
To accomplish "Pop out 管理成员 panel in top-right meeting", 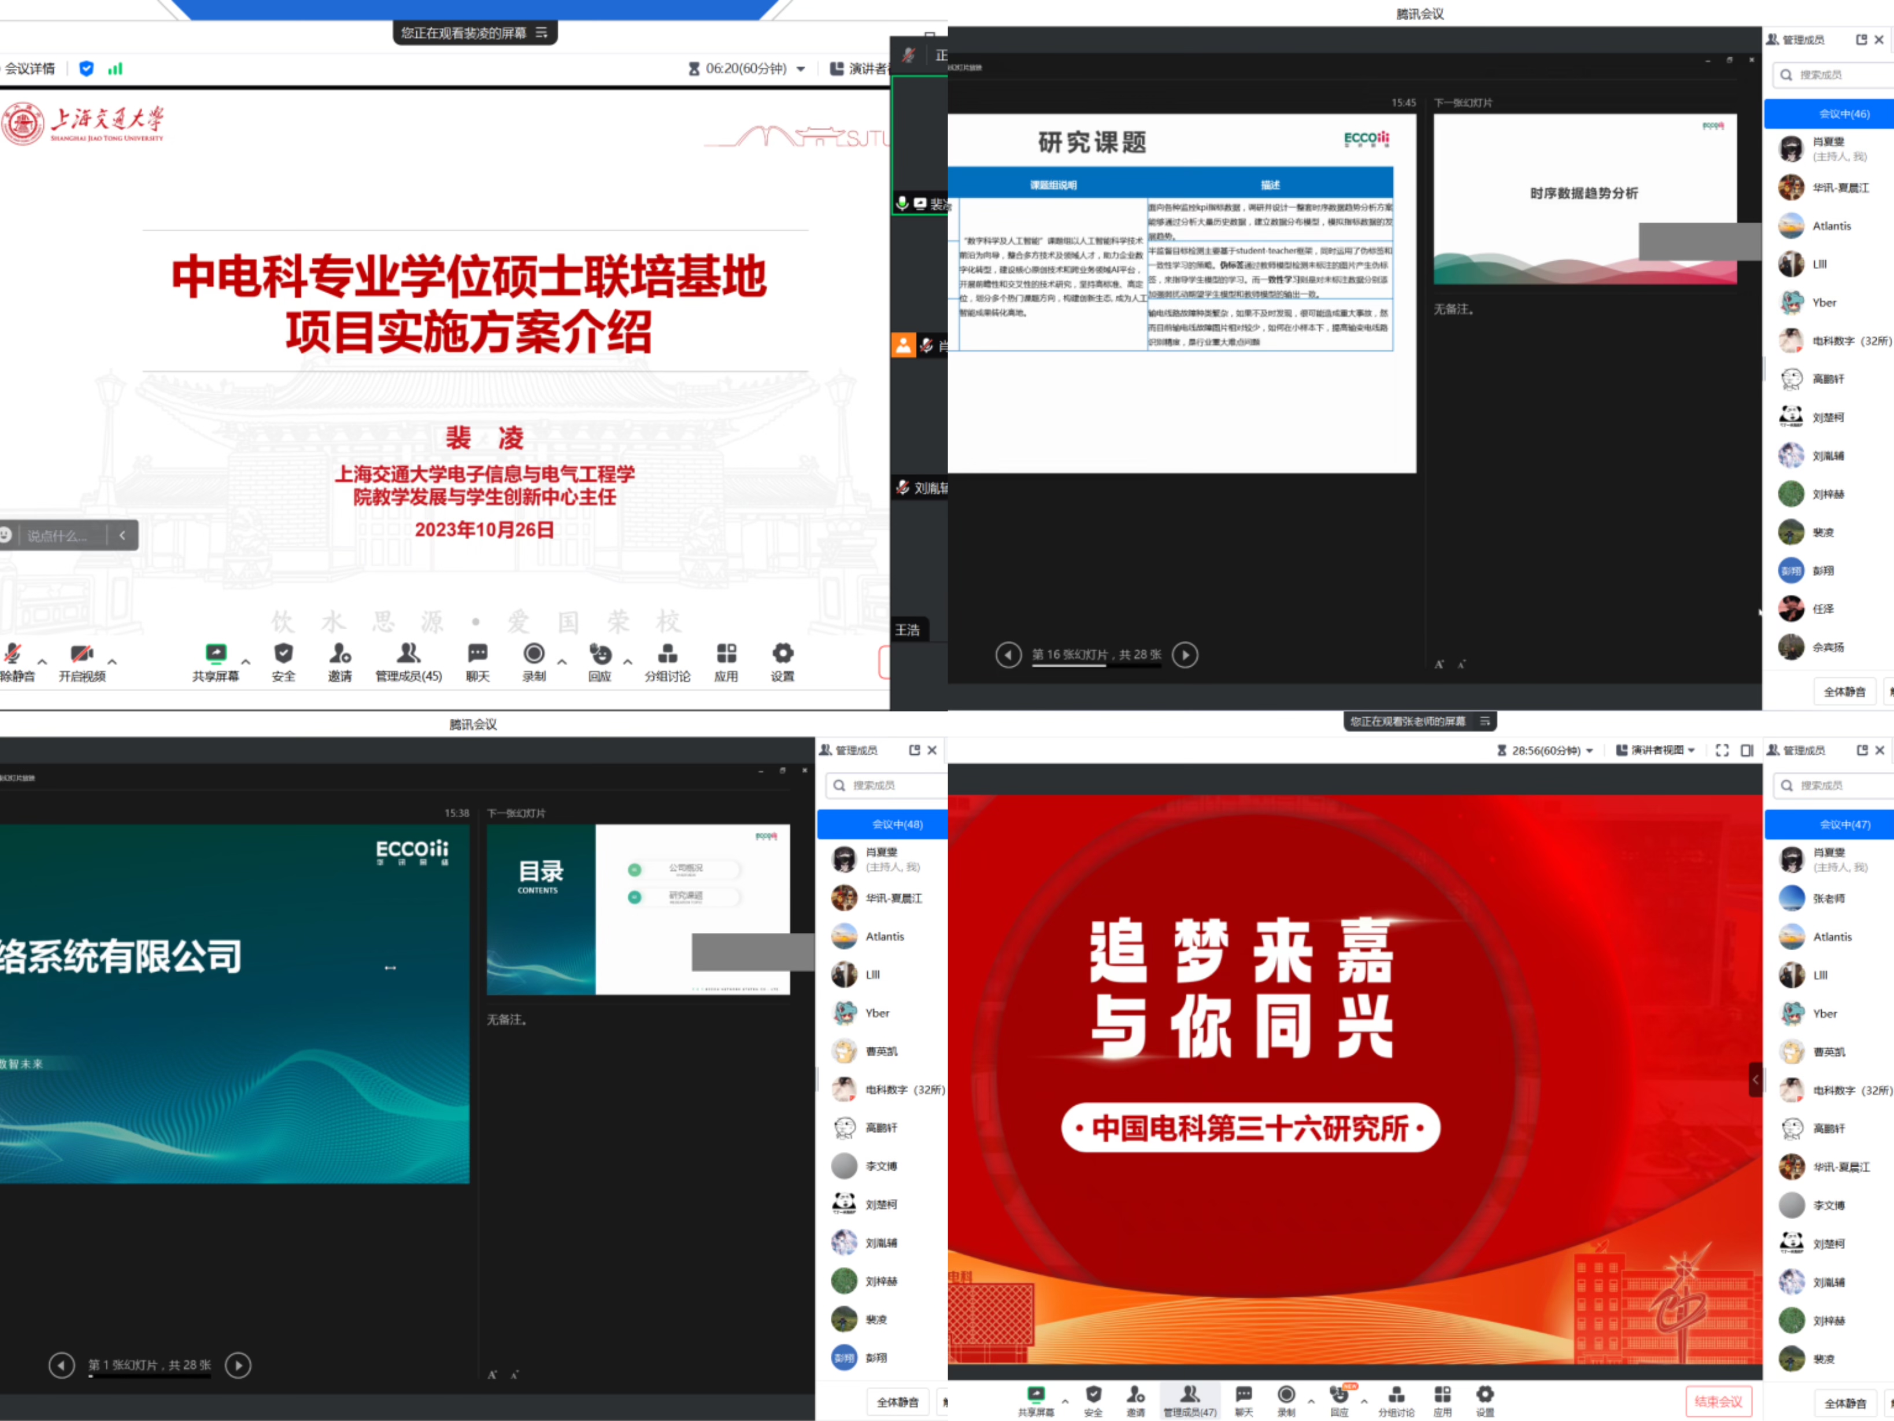I will pos(1862,39).
